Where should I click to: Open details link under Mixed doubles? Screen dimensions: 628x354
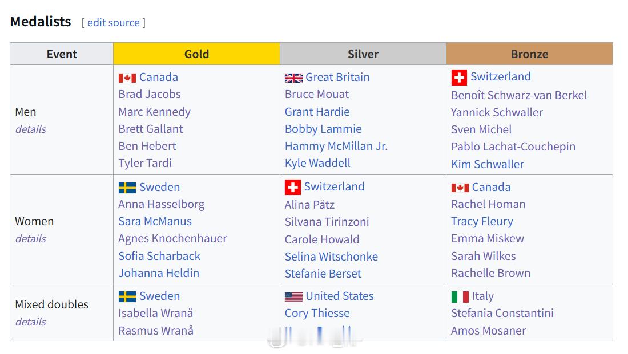(30, 322)
